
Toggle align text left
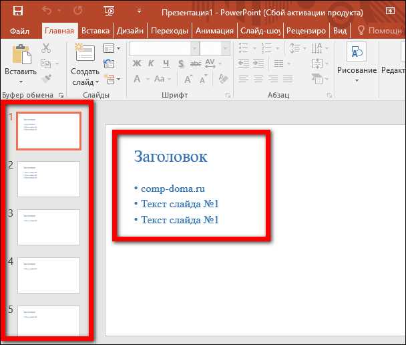pos(243,79)
